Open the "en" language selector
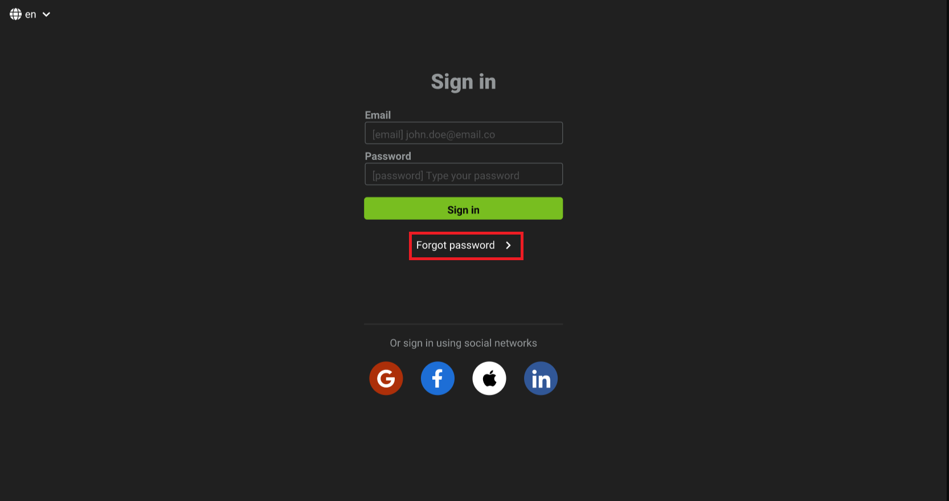Image resolution: width=949 pixels, height=501 pixels. coord(30,14)
